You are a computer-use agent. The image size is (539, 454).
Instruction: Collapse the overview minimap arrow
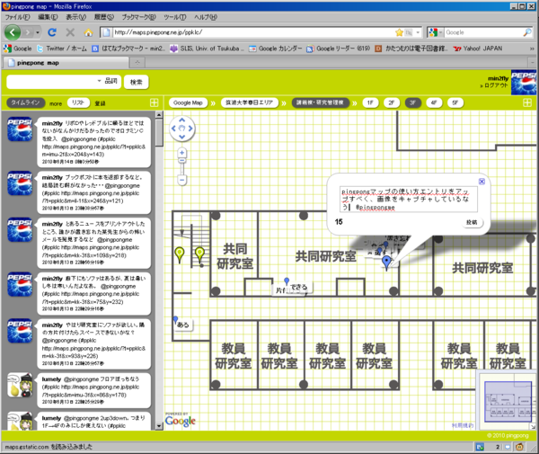pyautogui.click(x=533, y=426)
